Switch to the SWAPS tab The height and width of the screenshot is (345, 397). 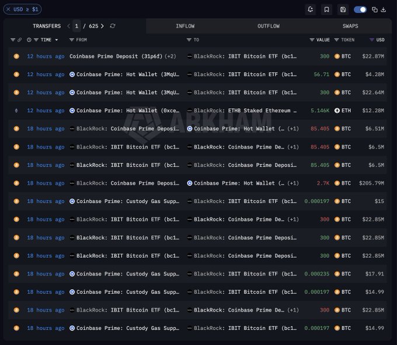click(350, 26)
